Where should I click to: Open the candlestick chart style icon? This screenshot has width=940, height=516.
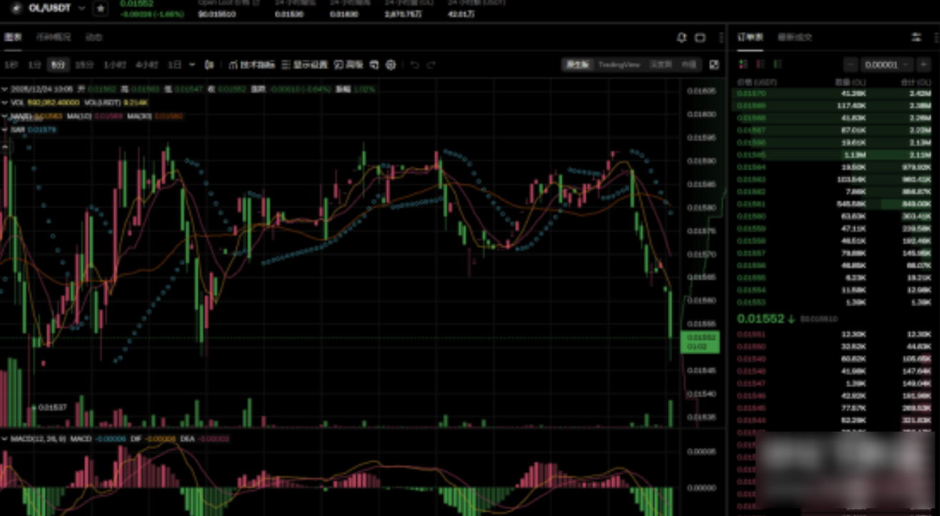[x=209, y=65]
